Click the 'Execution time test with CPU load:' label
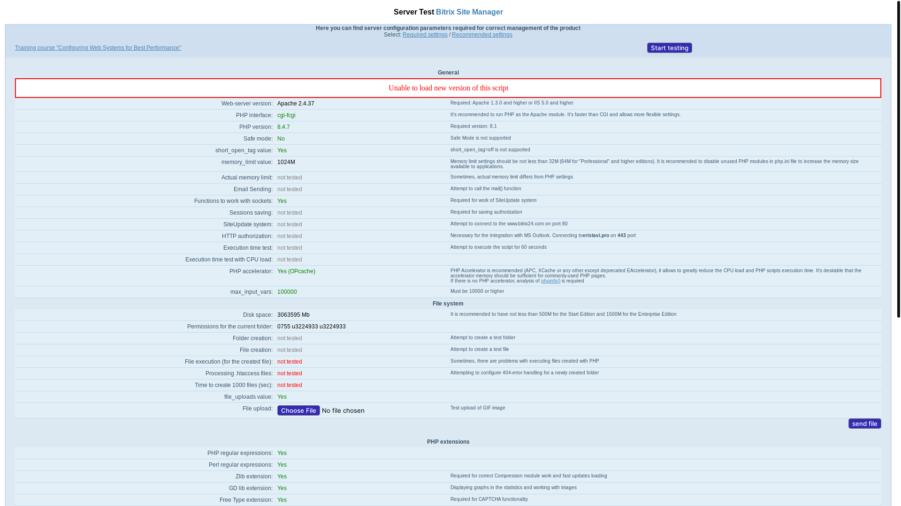 (229, 260)
